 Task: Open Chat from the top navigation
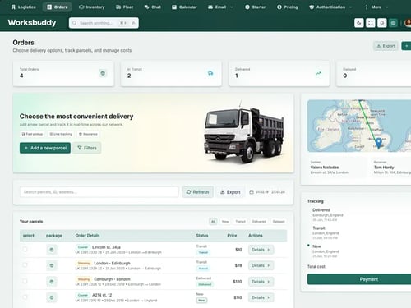pos(153,7)
